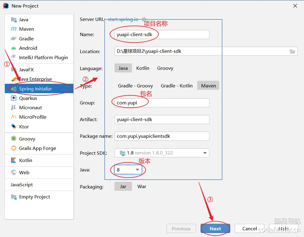The image size is (304, 237).
Task: Close the New Project dialog
Action: pyautogui.click(x=295, y=6)
